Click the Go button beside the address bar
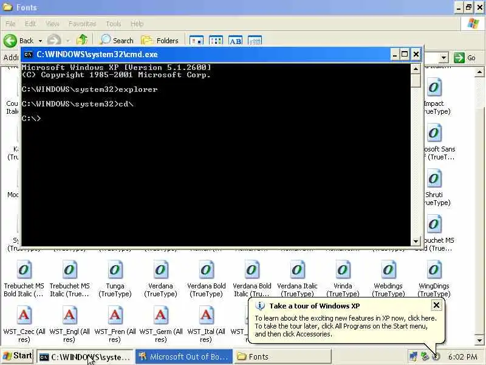This screenshot has width=486, height=365. tap(465, 58)
